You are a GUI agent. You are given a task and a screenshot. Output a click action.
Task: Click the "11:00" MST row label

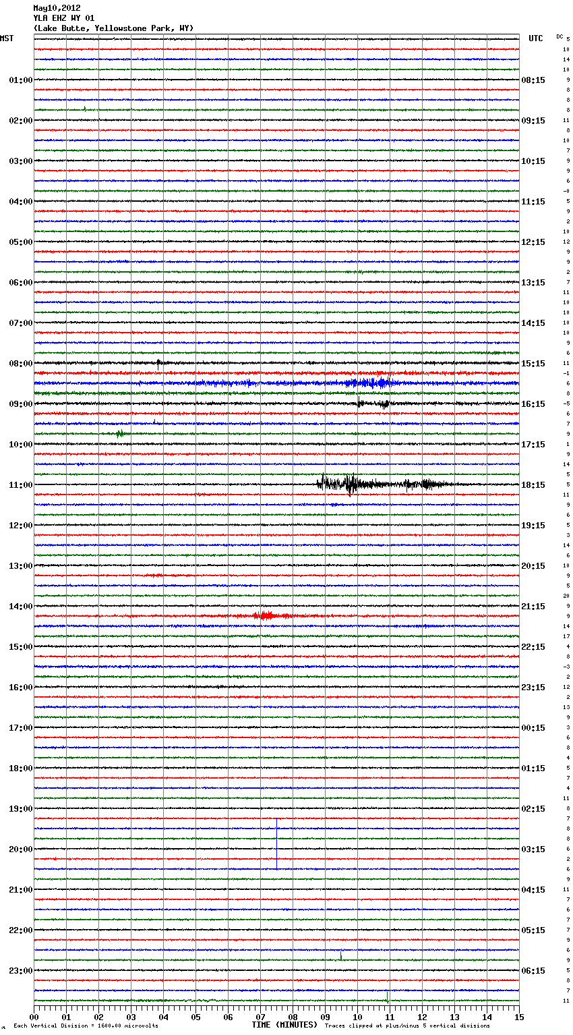coord(21,485)
